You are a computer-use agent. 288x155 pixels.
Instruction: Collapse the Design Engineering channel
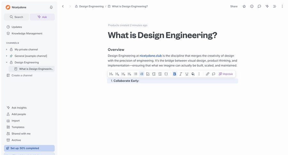click(7, 62)
